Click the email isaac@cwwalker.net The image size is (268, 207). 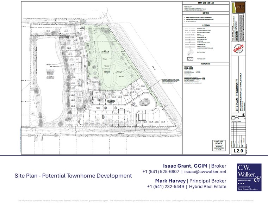tap(205, 172)
